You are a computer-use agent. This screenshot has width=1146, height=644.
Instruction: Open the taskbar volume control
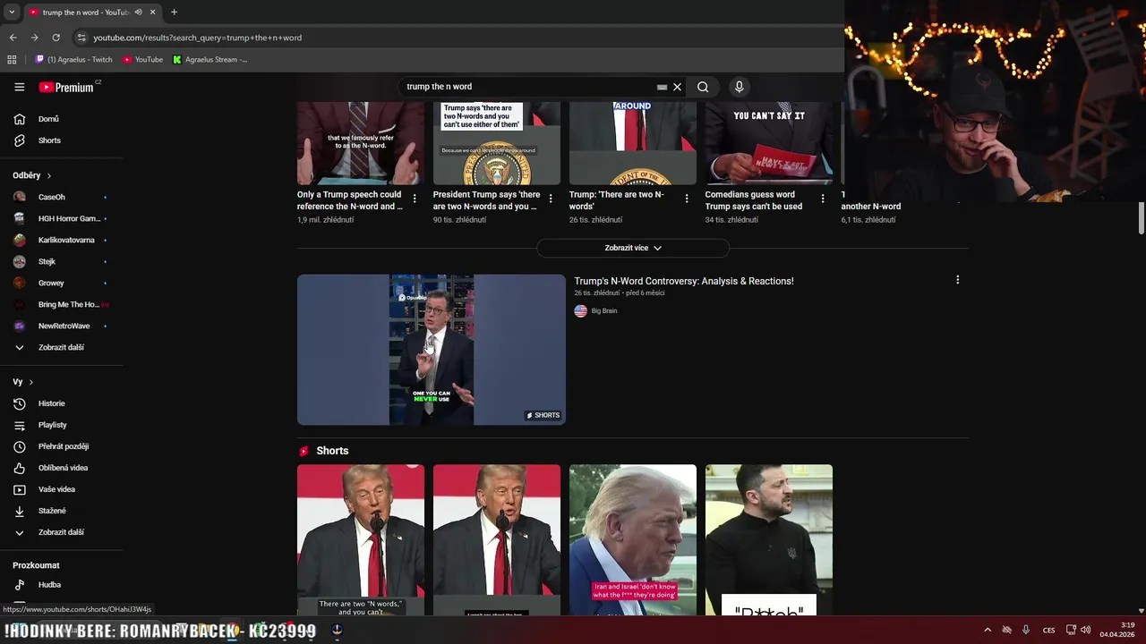click(1086, 630)
